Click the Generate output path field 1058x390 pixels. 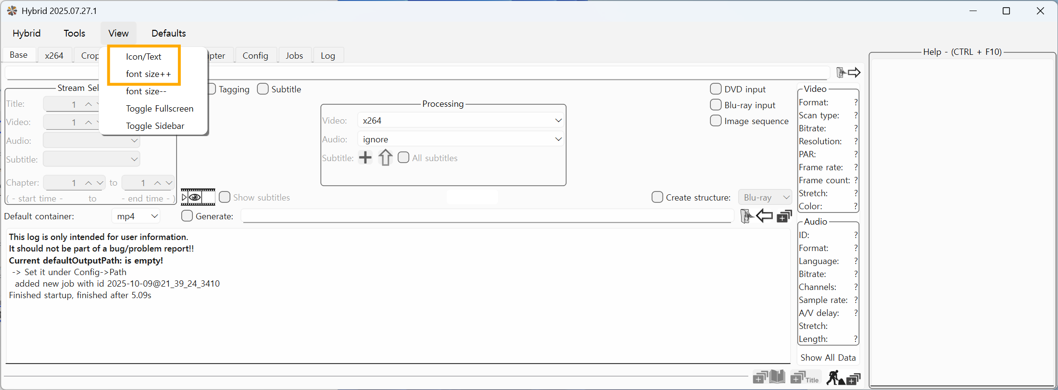(x=487, y=216)
